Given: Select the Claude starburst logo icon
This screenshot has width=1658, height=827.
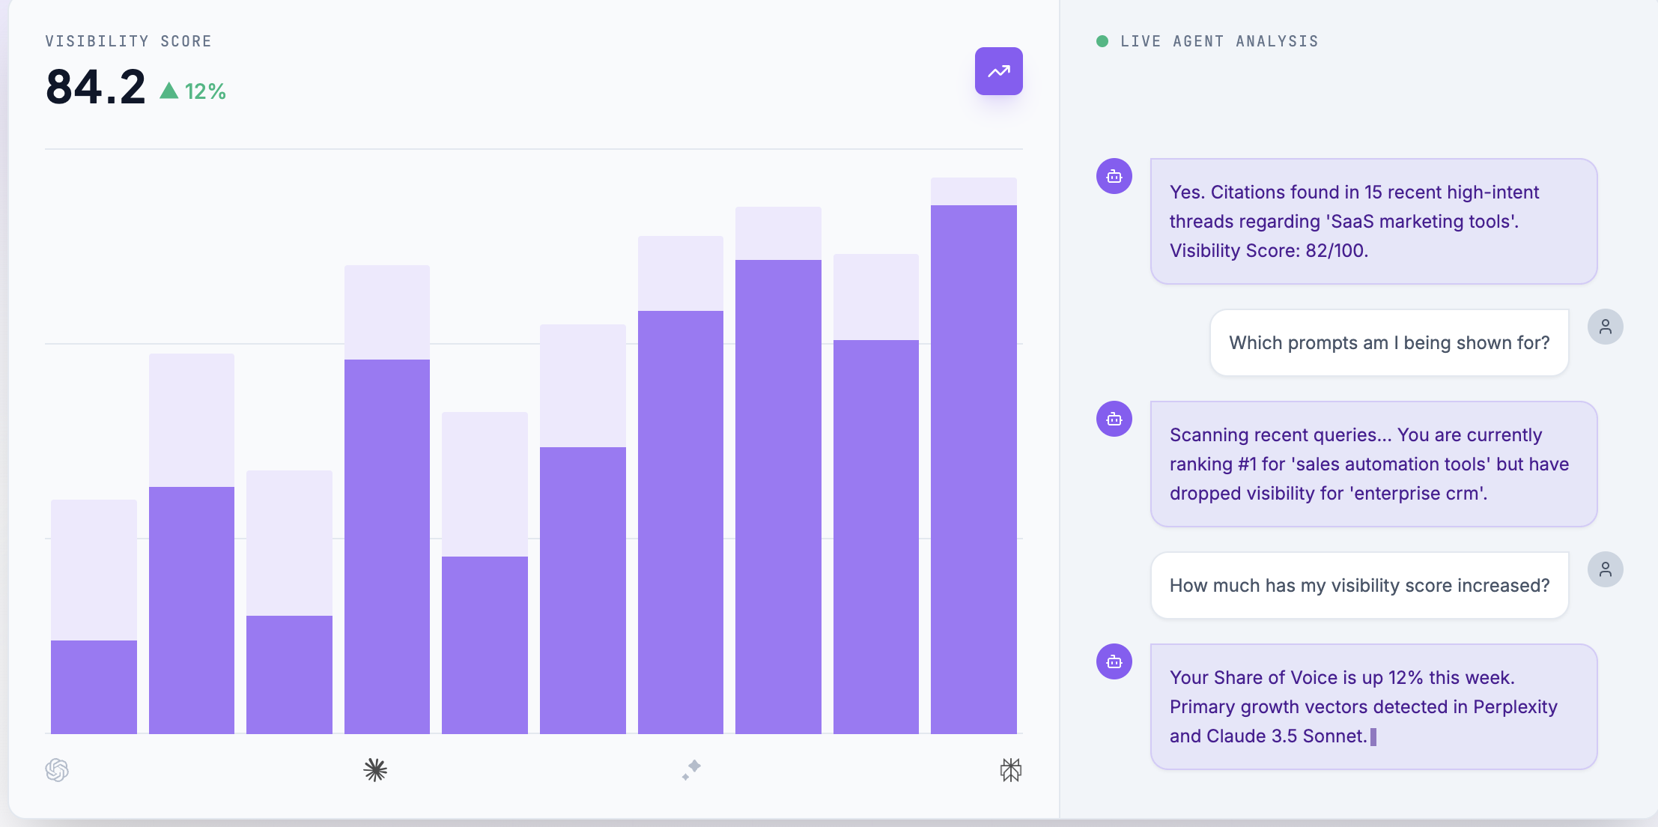Looking at the screenshot, I should pyautogui.click(x=375, y=769).
